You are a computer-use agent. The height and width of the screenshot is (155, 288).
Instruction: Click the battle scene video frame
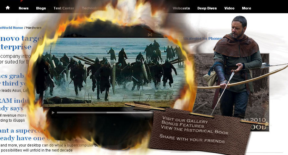click(110, 72)
